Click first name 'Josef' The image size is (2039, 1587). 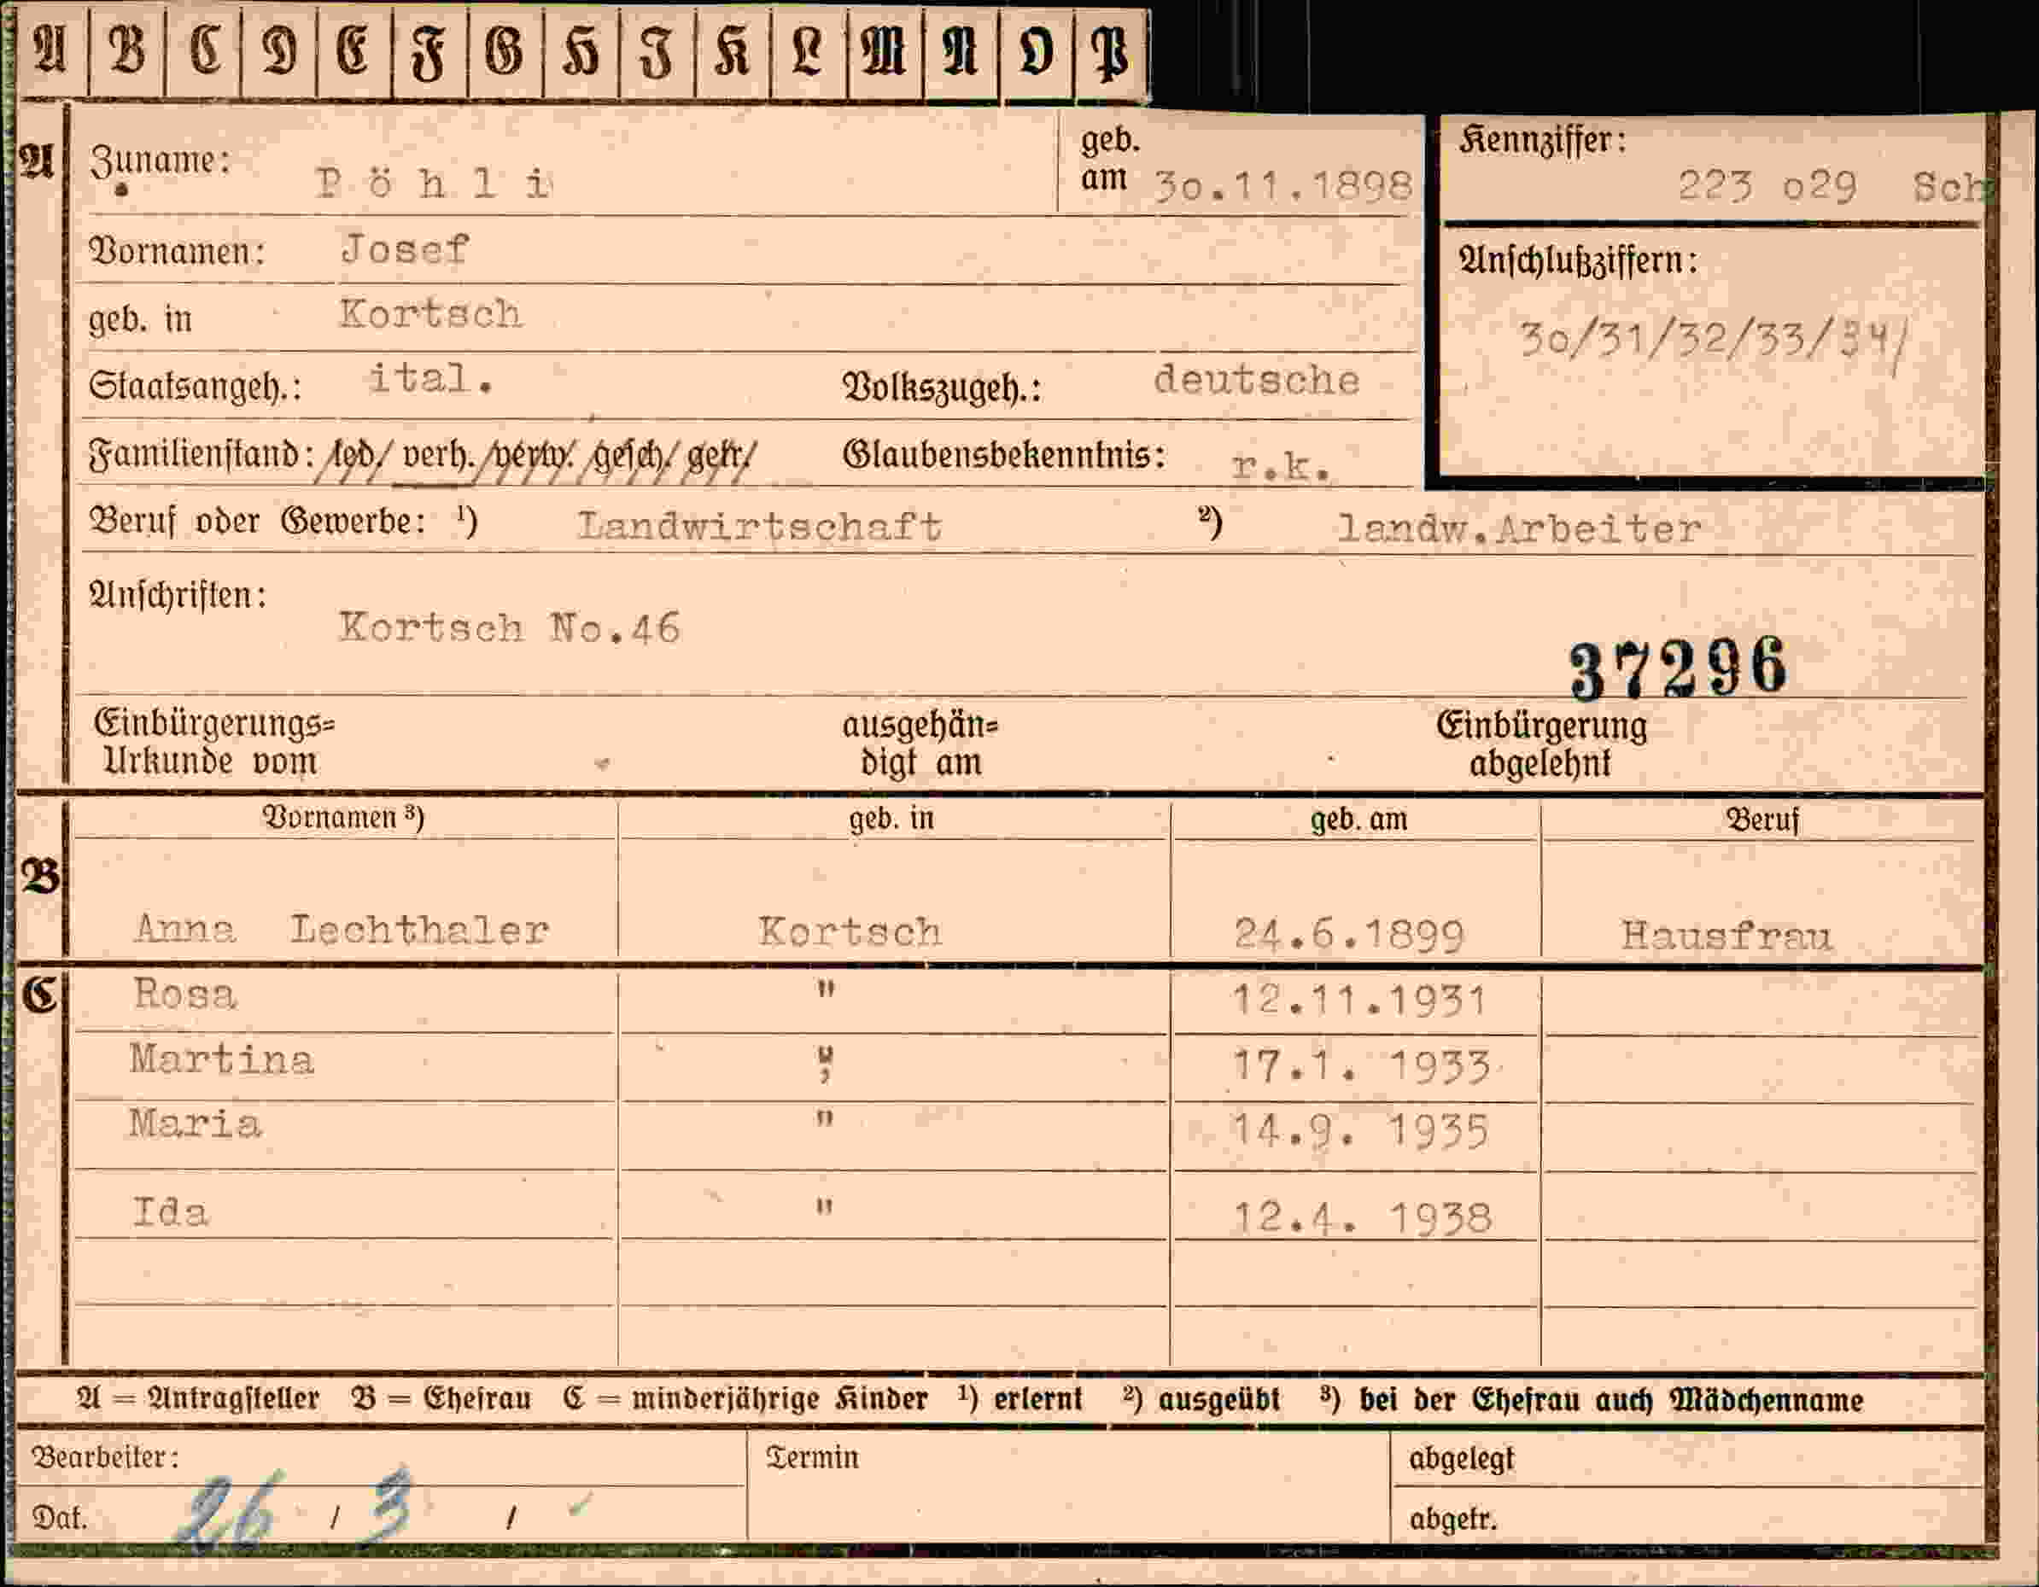(x=404, y=249)
